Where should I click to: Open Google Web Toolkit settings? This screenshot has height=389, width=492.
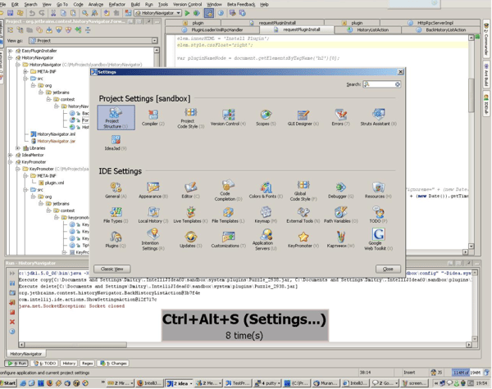pos(378,240)
